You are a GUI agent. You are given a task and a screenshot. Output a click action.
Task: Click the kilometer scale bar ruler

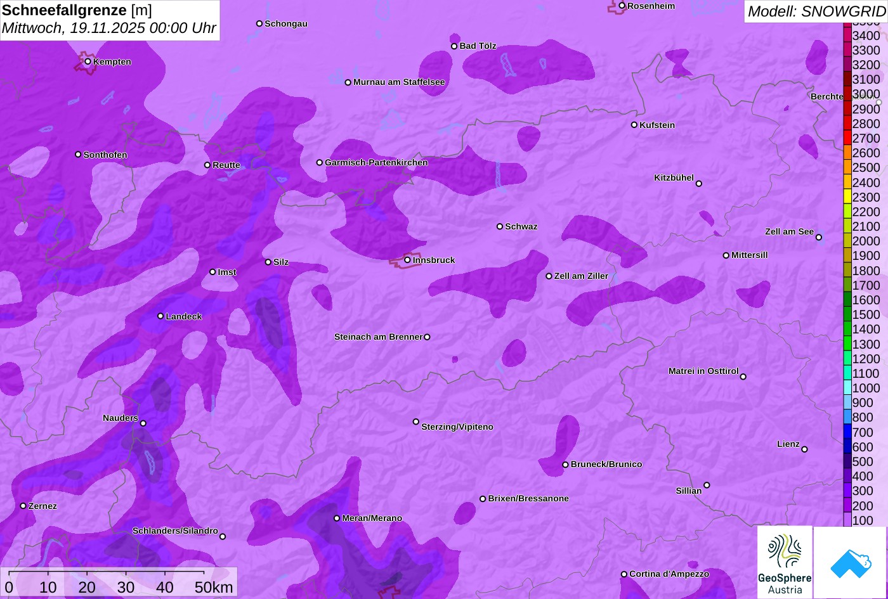(106, 572)
